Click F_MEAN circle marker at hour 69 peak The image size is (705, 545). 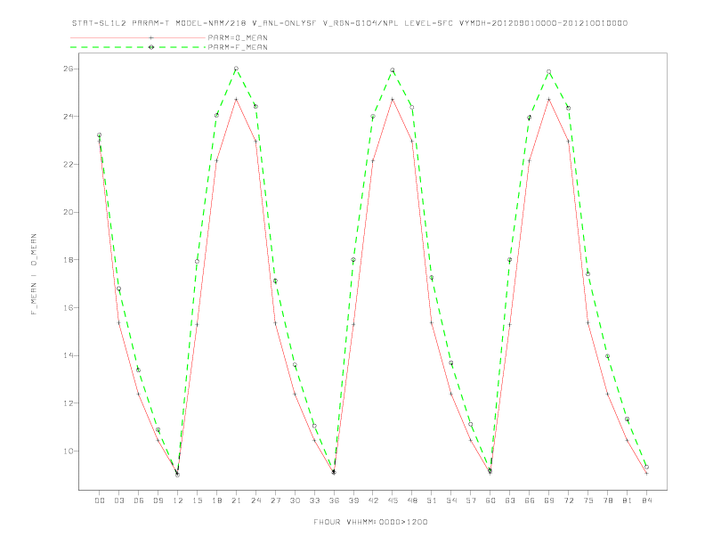pos(549,72)
